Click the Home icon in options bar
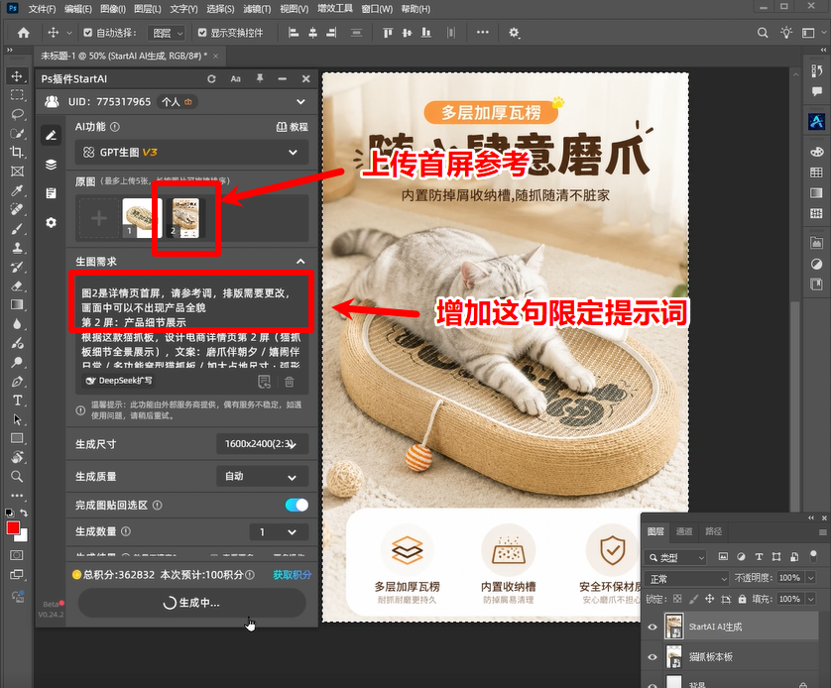 coord(24,33)
